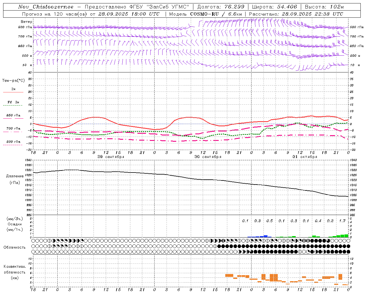The height and width of the screenshot is (292, 365).
Task: Click the 'Осадки' panel label
Action: pos(15,224)
